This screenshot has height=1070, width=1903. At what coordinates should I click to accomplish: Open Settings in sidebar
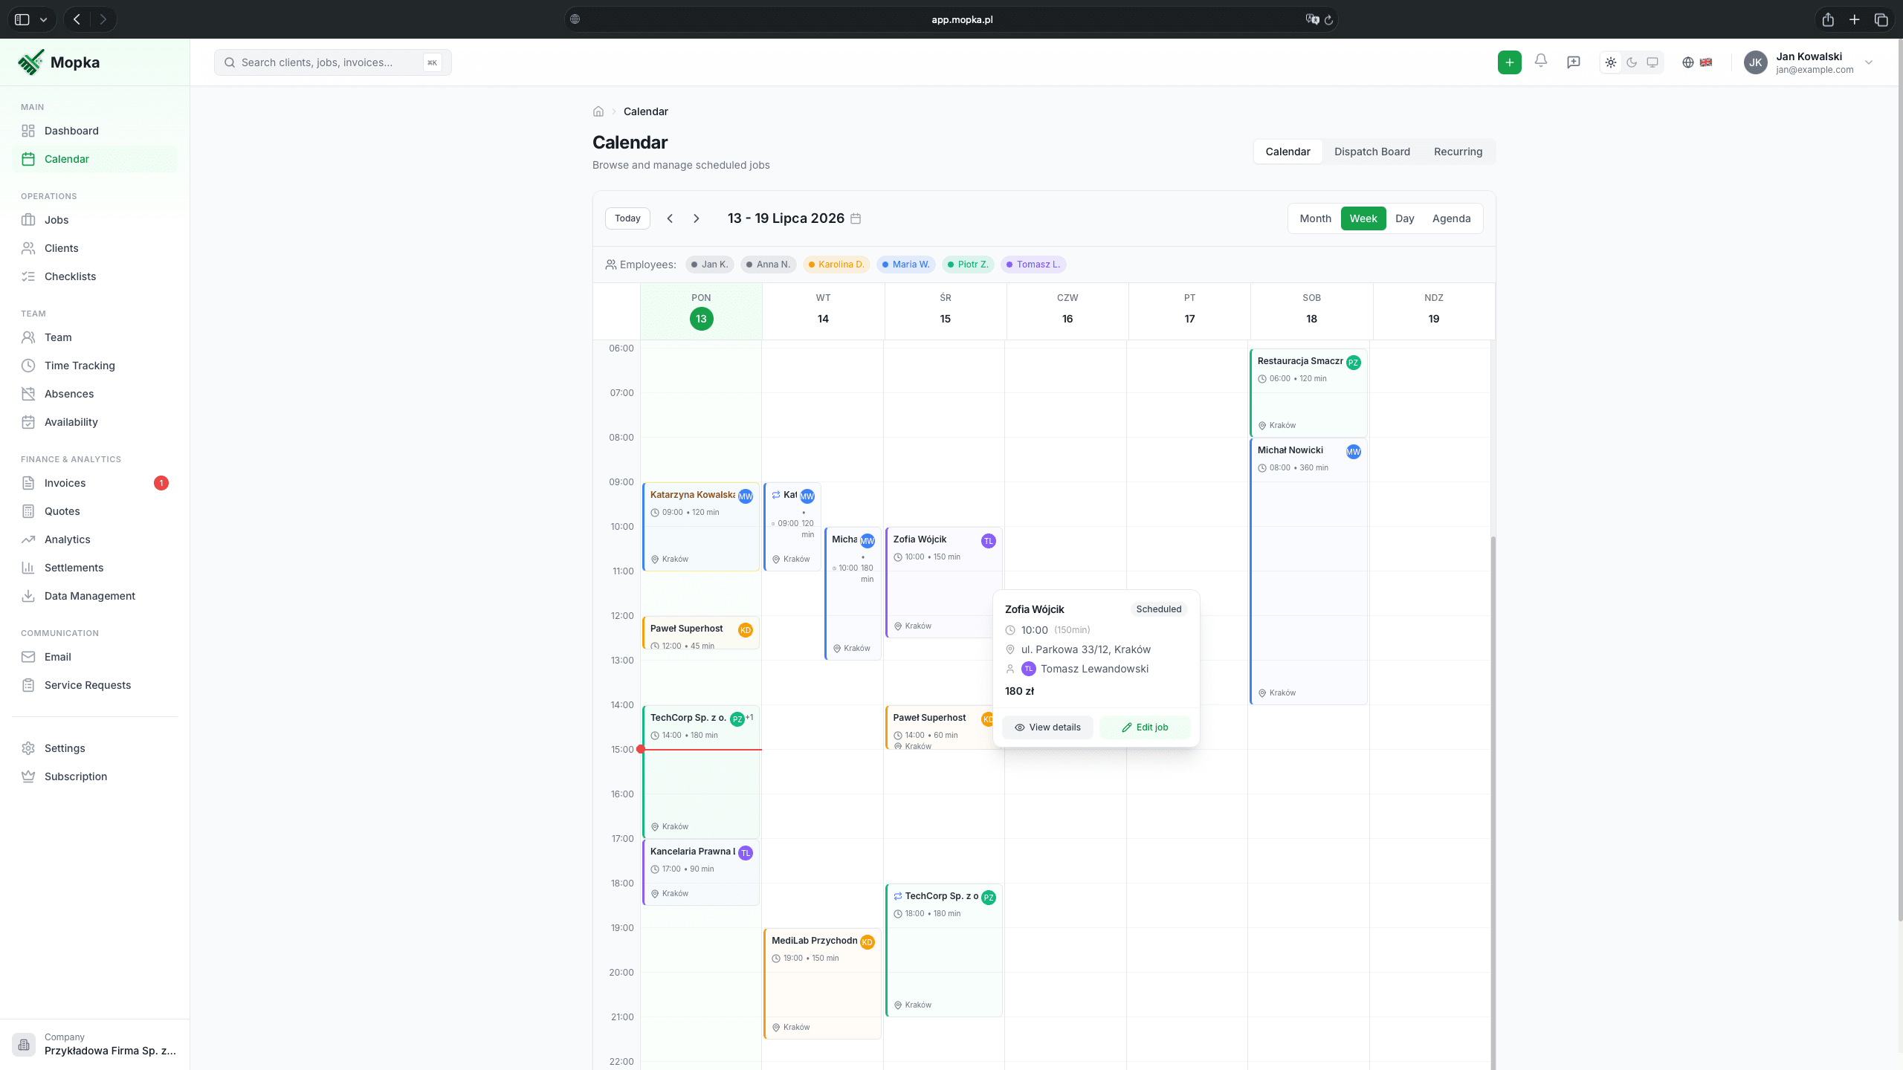pos(95,748)
